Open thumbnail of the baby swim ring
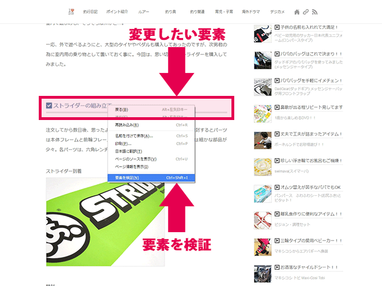This screenshot has height=286, width=382. [x=263, y=167]
